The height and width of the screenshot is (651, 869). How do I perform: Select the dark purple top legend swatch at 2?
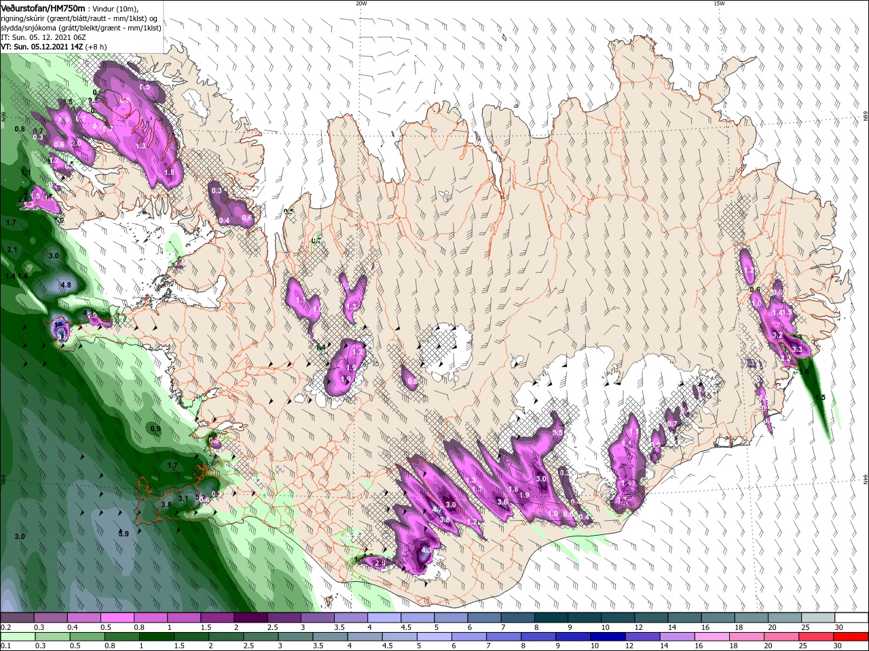250,617
